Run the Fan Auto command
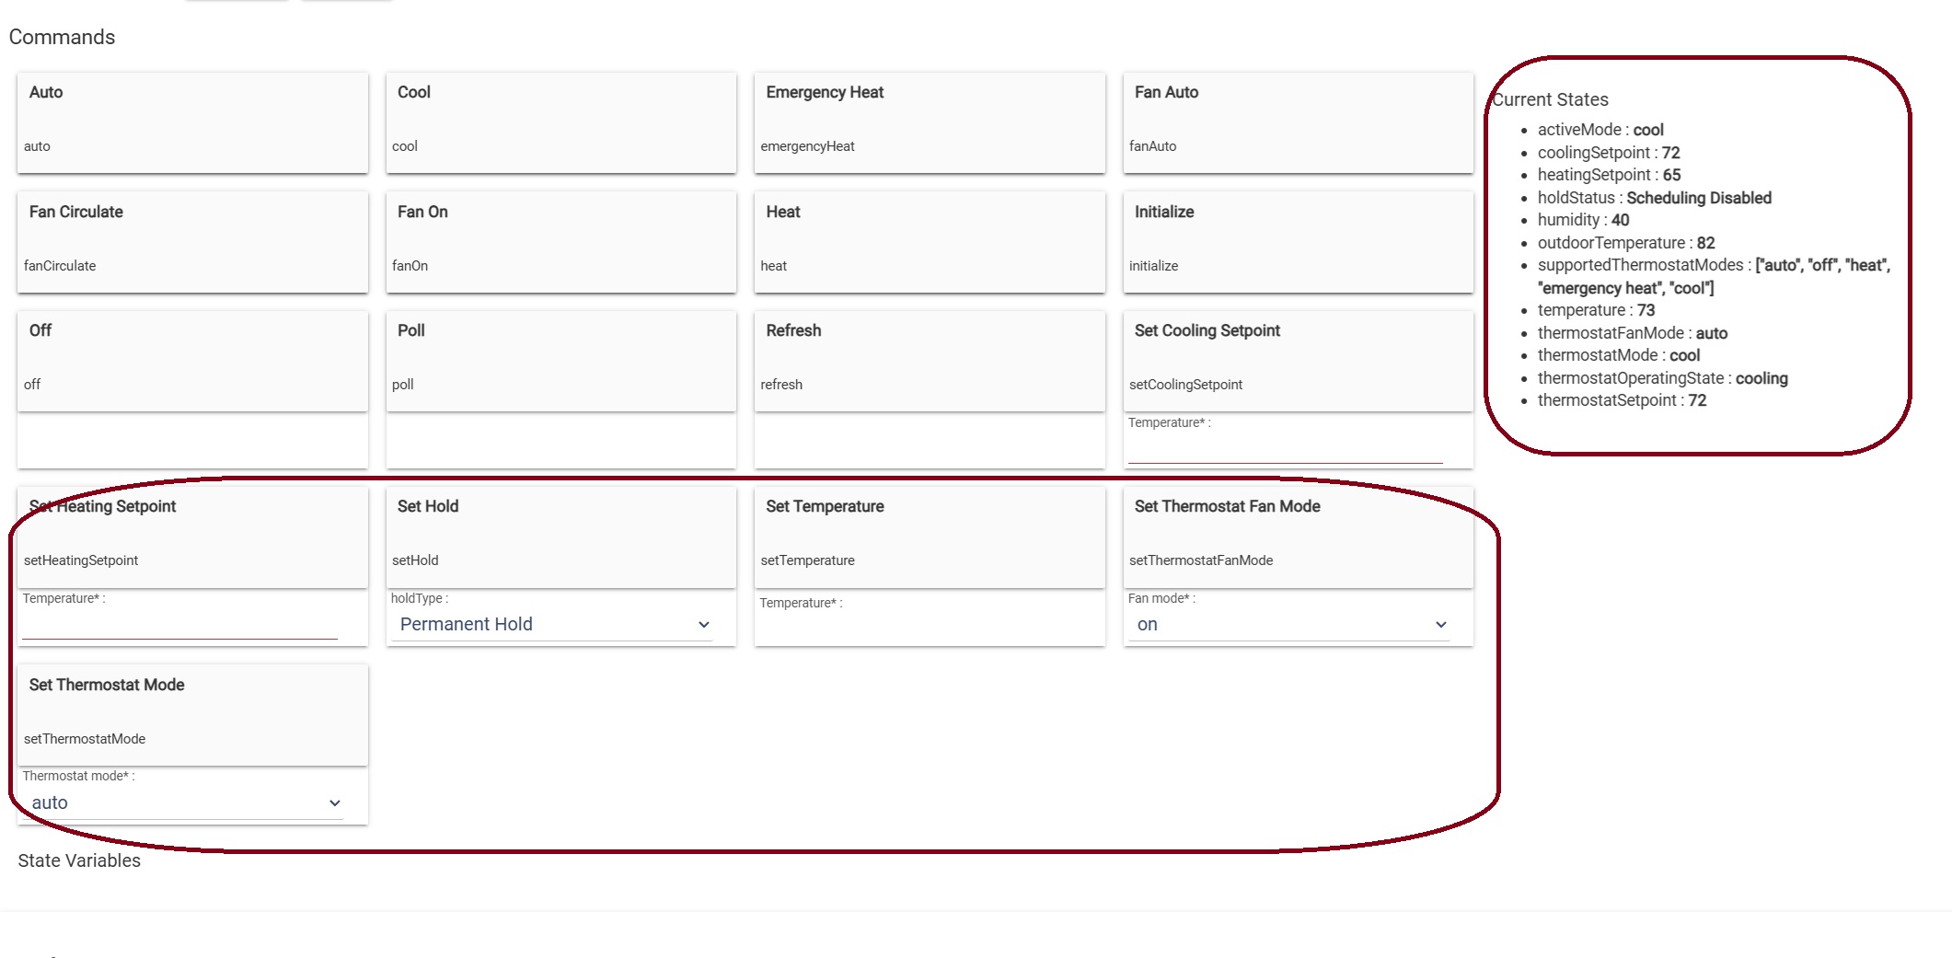Screen dimensions: 1952x958 pyautogui.click(x=1298, y=121)
